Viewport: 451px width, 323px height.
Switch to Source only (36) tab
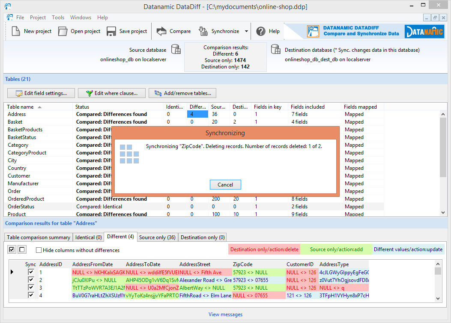157,237
